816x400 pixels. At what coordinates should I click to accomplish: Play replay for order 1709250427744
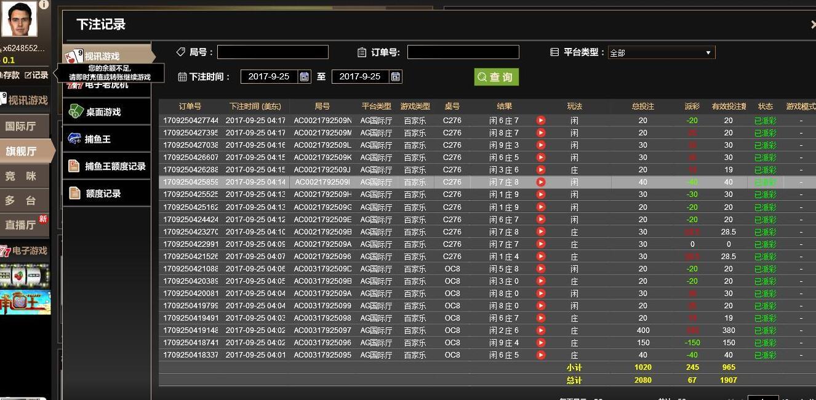coord(540,121)
